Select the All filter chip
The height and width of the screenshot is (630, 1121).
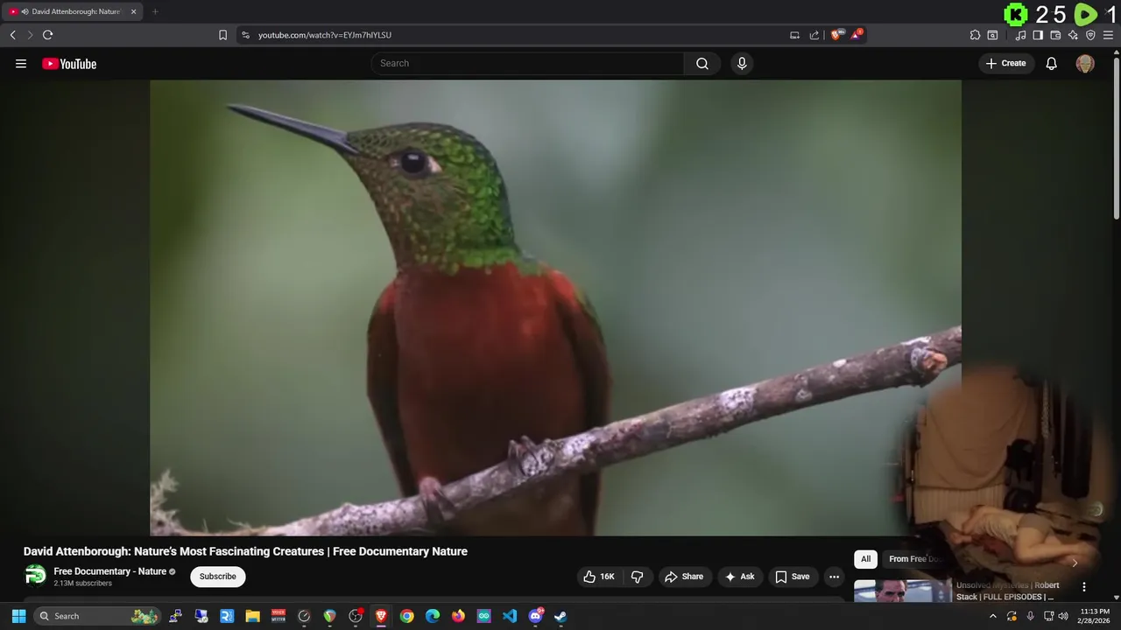coord(866,559)
